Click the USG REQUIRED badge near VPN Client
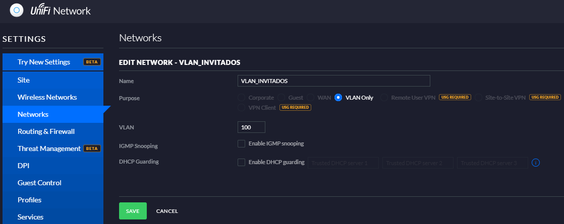Viewport: 564px width, 224px height. pyautogui.click(x=295, y=107)
